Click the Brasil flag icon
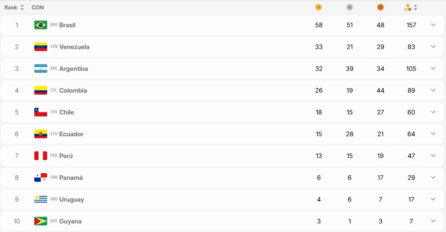Viewport: 446px width, 232px height. [x=41, y=25]
